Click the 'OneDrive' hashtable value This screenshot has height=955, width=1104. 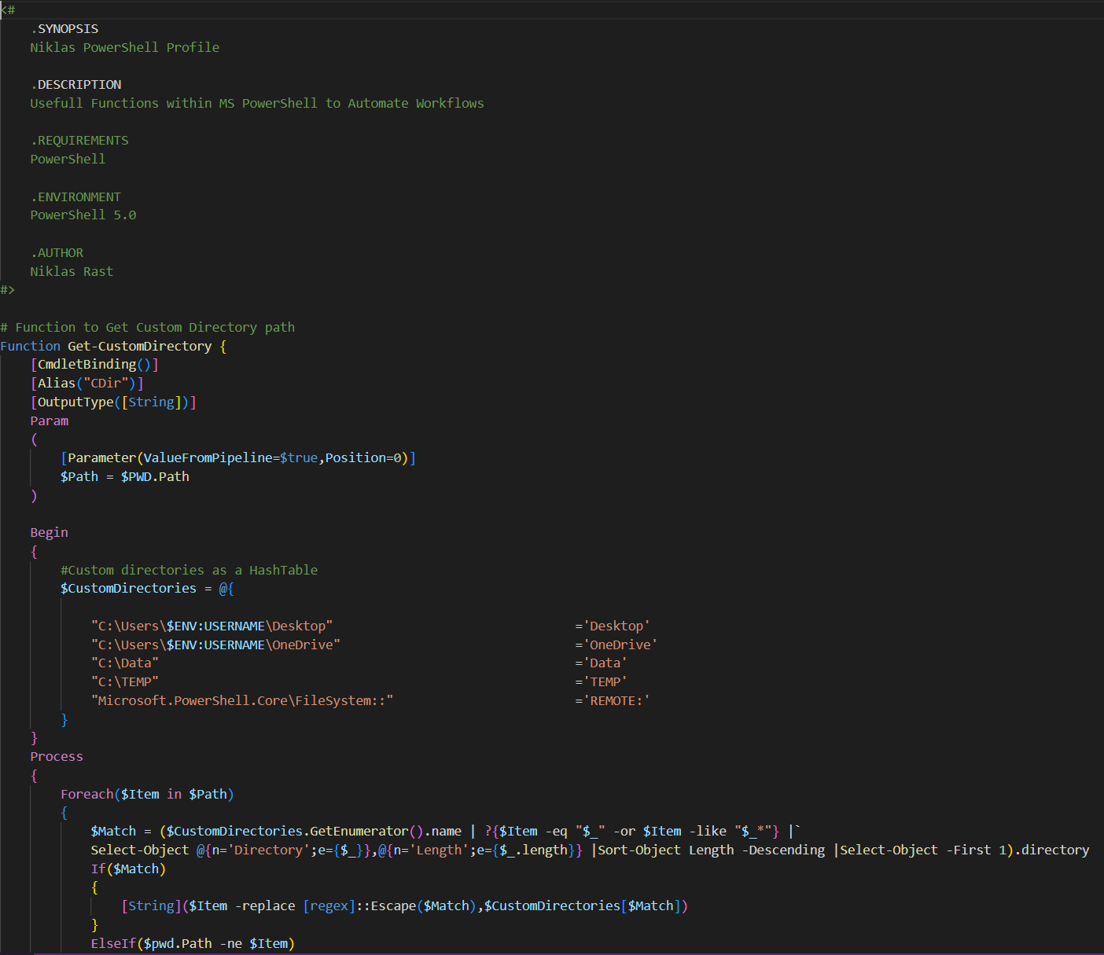click(620, 645)
